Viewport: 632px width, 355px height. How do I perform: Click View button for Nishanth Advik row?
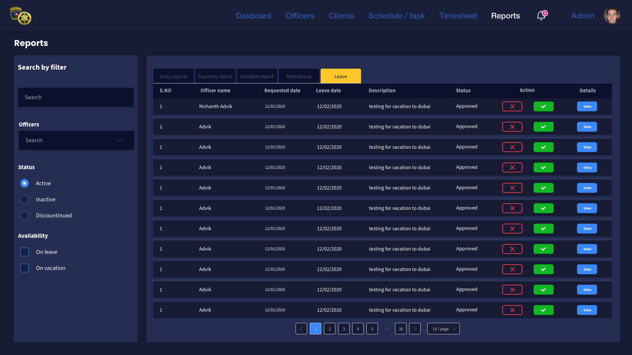(x=587, y=106)
